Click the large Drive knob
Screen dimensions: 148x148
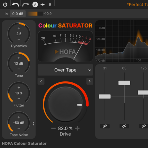[66, 104]
